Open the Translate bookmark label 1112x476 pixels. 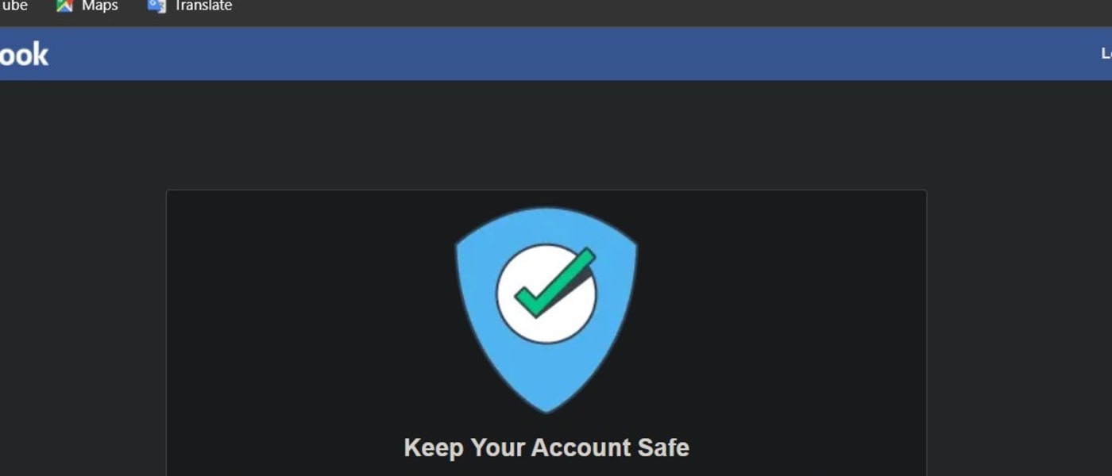pos(203,6)
